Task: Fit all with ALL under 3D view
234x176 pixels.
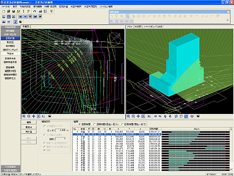Action: (149, 116)
